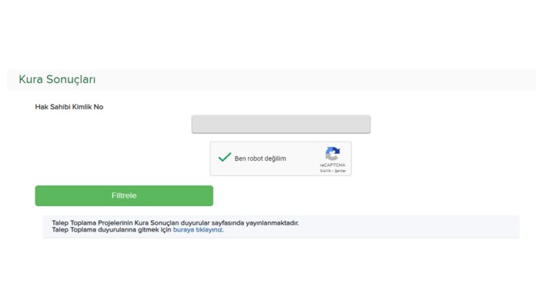Screen dimensions: 536x300
Task: Click the 'Kura Sonuçları' page heading
Action: [x=57, y=80]
